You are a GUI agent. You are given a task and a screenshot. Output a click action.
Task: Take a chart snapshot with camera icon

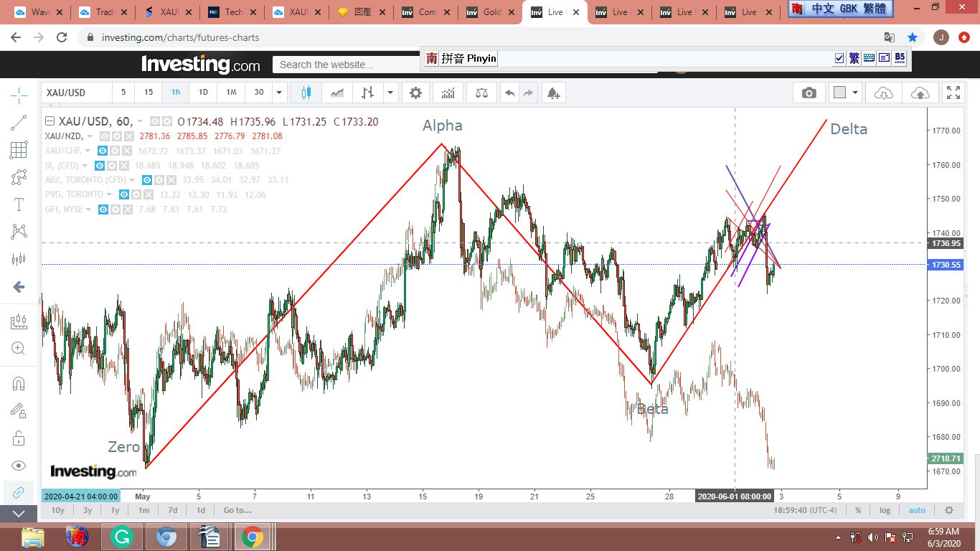pos(809,93)
